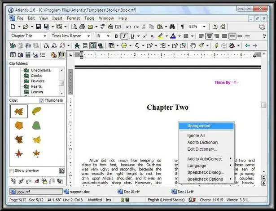This screenshot has width=276, height=211.
Task: Click the Chapter Two heading text
Action: coord(167,107)
